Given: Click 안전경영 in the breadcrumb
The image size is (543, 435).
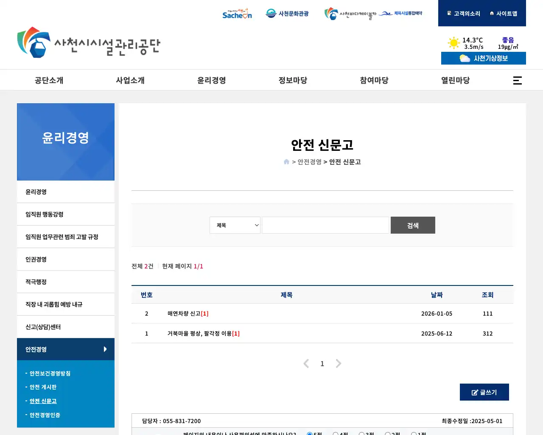Looking at the screenshot, I should [x=310, y=162].
